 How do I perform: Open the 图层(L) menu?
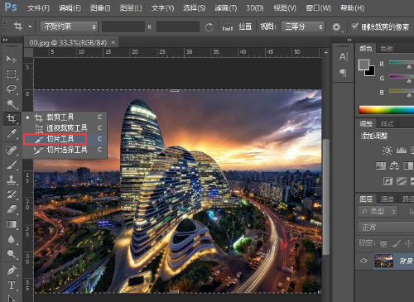[x=131, y=8]
